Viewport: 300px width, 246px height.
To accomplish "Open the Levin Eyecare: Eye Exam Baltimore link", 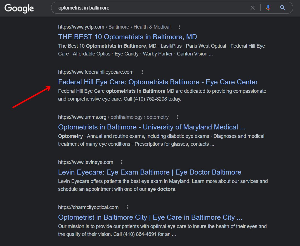I will point(150,172).
